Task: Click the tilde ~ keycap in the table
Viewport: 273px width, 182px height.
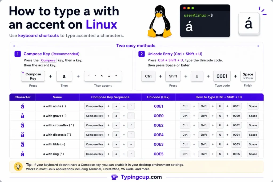Action: pos(131,144)
